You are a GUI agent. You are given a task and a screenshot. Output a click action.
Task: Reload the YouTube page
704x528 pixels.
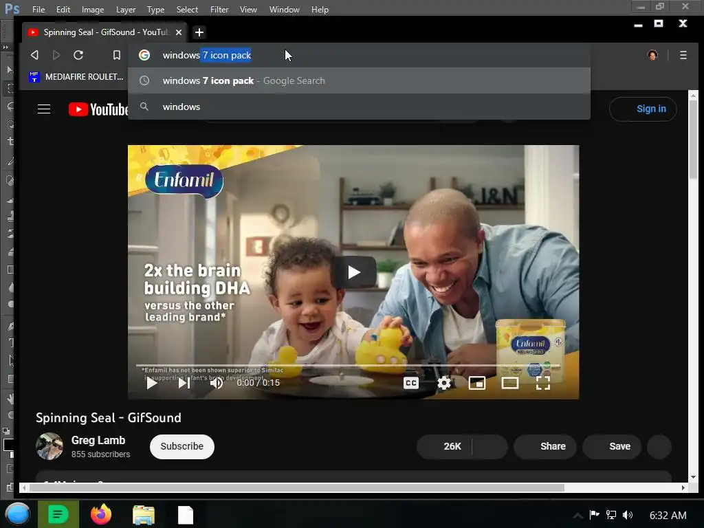pyautogui.click(x=78, y=55)
